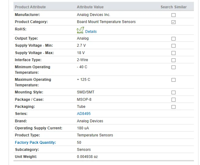Select the Interface Type 2-Wire checkbox

tap(173, 60)
